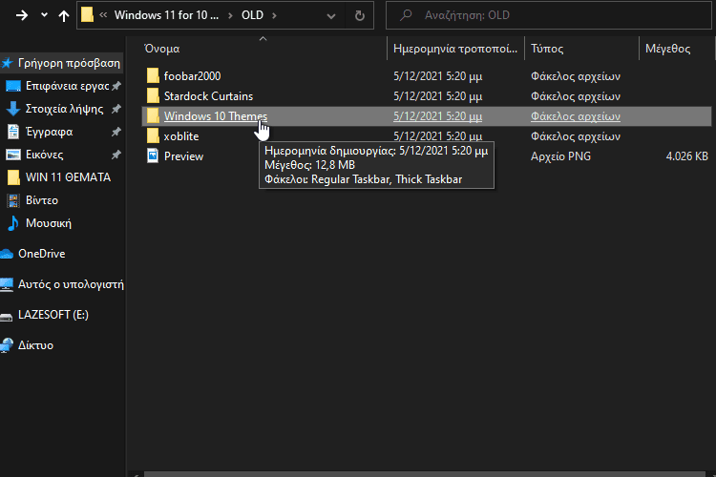Click the Βίντεο film icon
Screen dimensions: 716x477
point(13,200)
